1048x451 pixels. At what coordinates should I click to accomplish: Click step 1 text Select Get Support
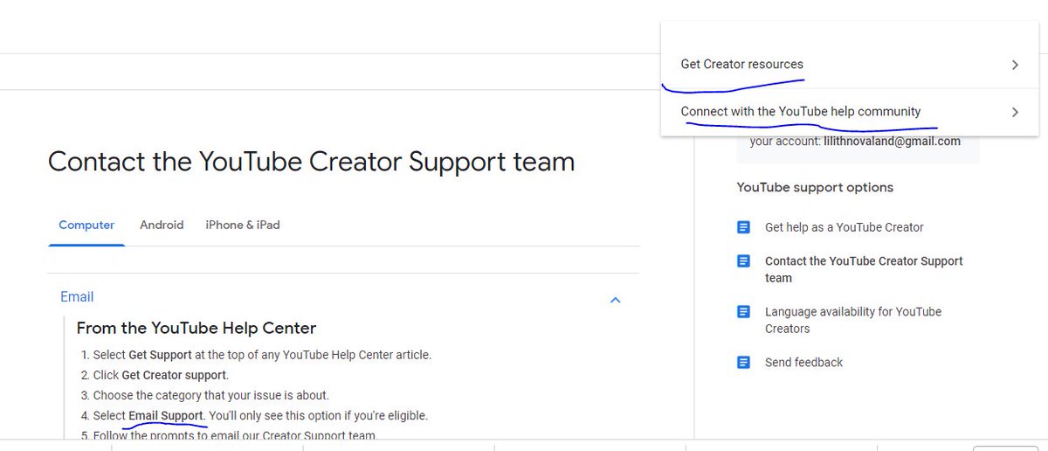click(262, 355)
